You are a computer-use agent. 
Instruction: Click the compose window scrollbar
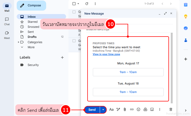[x=172, y=68]
